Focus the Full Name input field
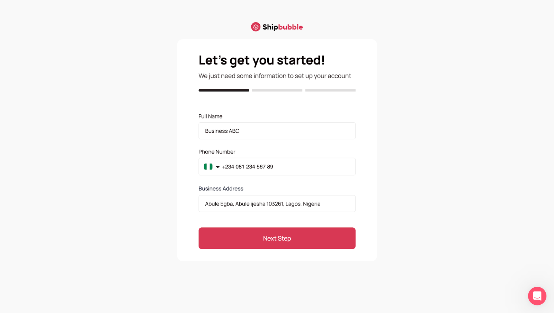The height and width of the screenshot is (313, 554). 277,131
